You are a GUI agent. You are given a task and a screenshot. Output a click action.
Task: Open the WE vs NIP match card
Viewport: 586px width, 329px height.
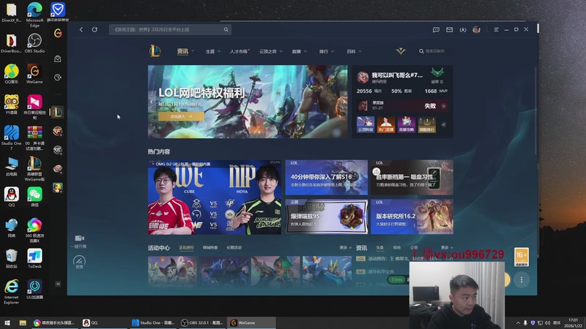coord(215,197)
